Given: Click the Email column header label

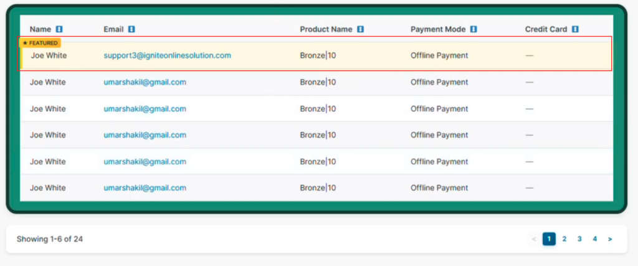Looking at the screenshot, I should click(x=114, y=29).
